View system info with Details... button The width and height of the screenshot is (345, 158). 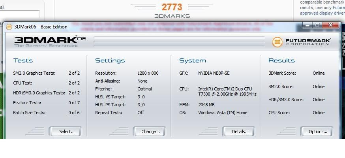pos(238,132)
